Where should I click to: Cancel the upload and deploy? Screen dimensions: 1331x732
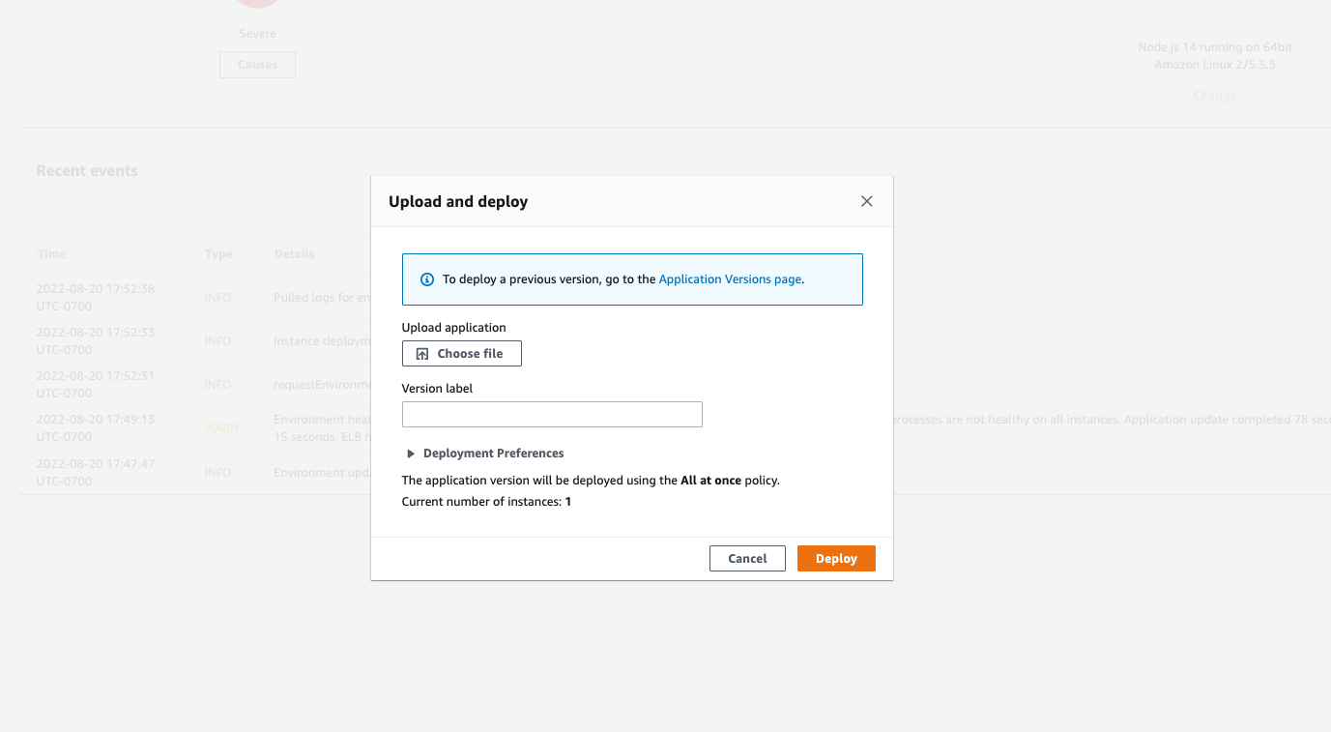pyautogui.click(x=747, y=558)
